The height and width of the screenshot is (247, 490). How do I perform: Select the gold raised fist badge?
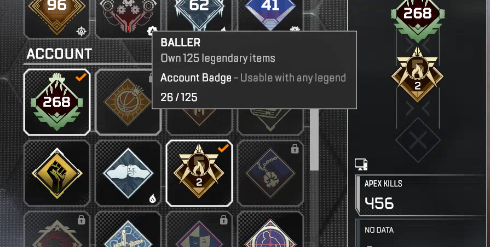coord(57,173)
